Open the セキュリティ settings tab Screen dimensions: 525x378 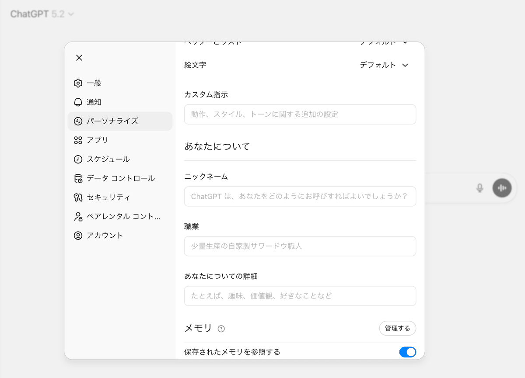pos(120,198)
